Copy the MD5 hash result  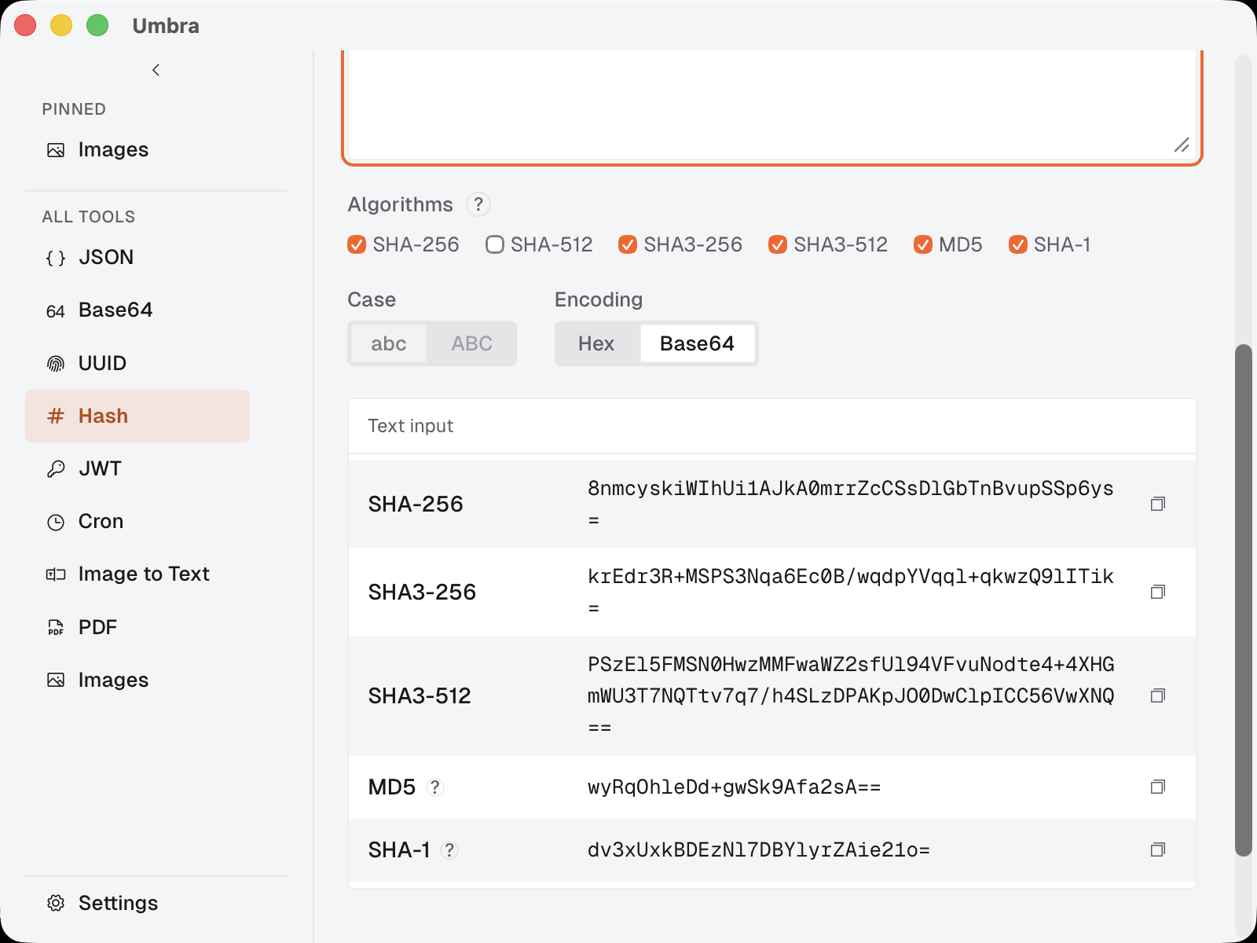click(1157, 787)
